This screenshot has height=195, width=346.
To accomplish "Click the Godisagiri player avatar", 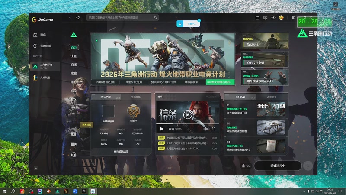I will [108, 111].
